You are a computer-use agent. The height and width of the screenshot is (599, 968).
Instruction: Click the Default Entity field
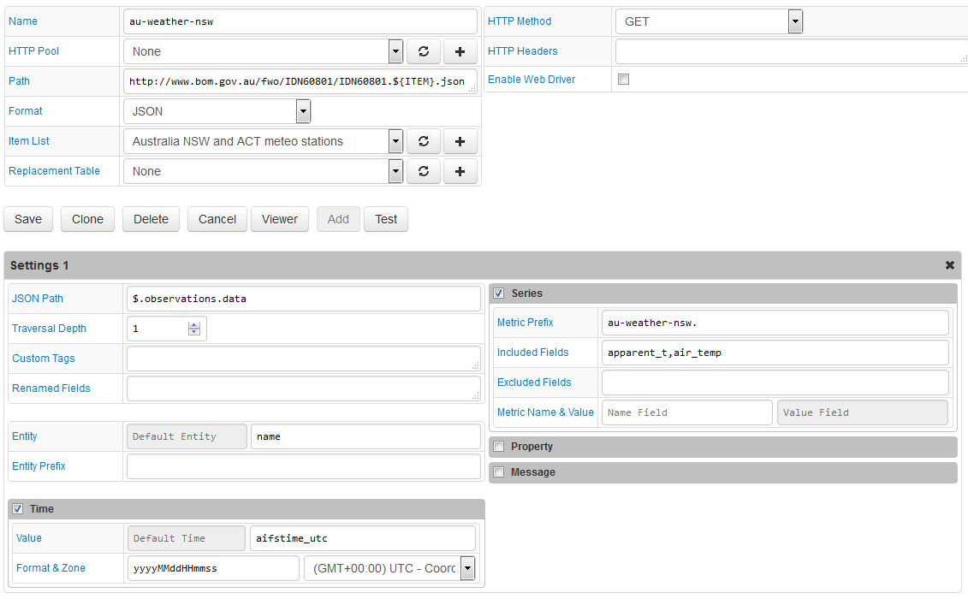tap(187, 436)
